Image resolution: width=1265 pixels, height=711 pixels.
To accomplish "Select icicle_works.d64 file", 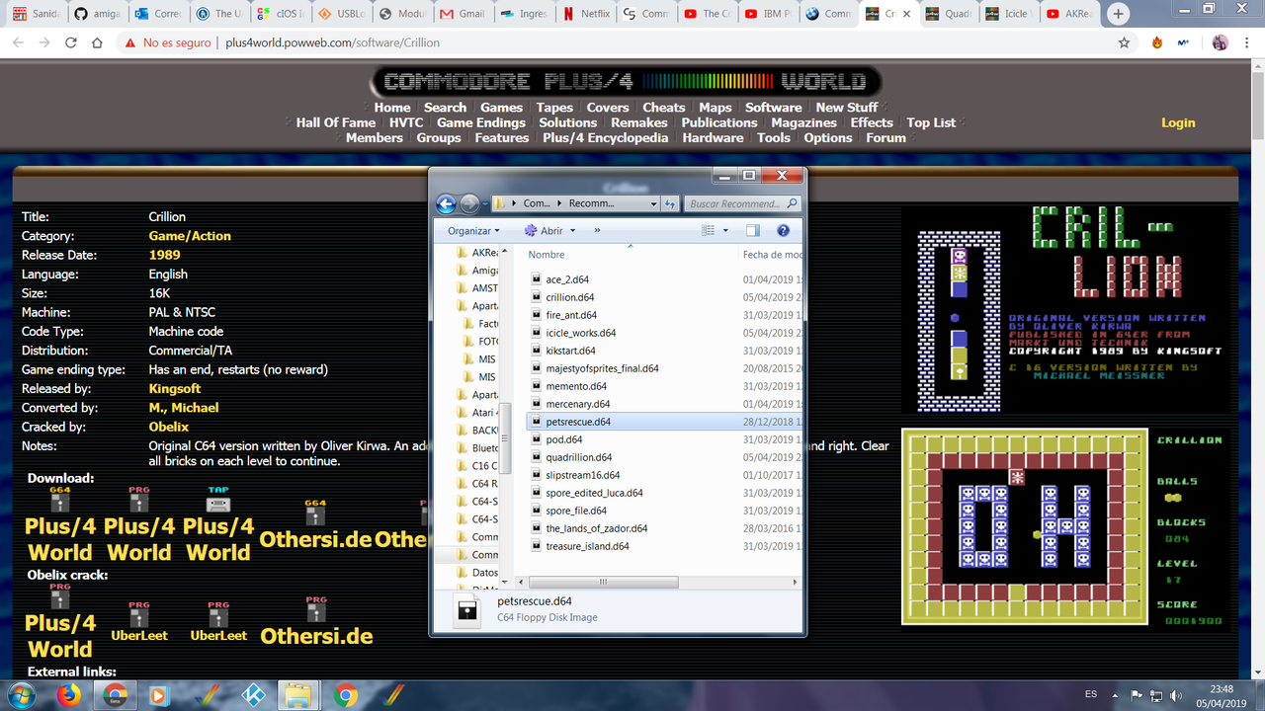I will point(581,333).
